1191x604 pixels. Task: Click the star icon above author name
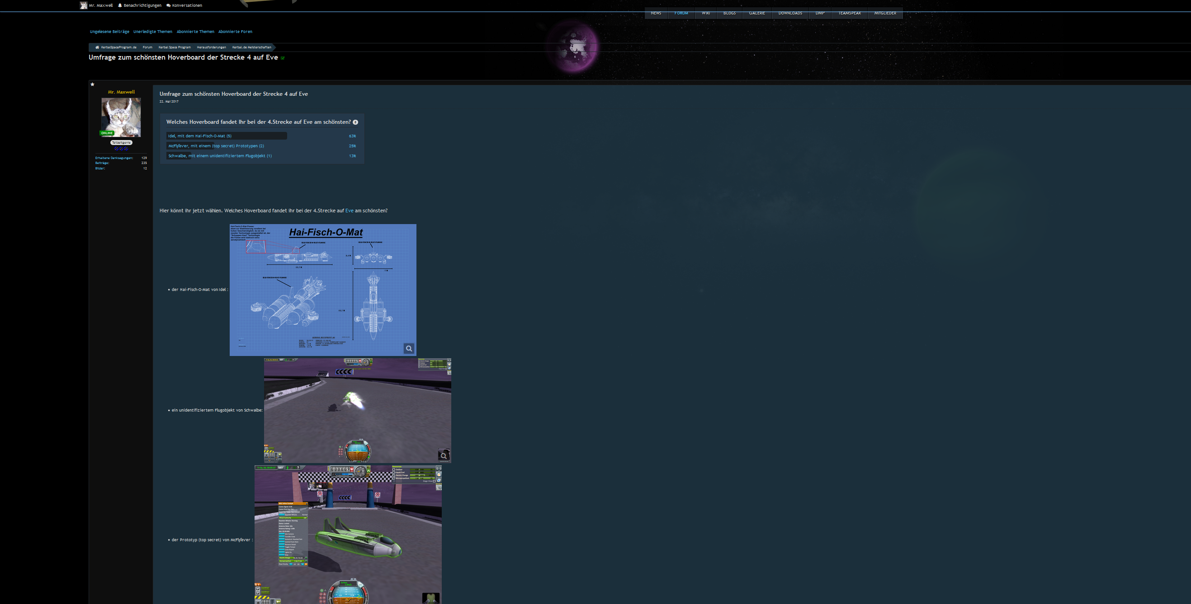[x=93, y=84]
